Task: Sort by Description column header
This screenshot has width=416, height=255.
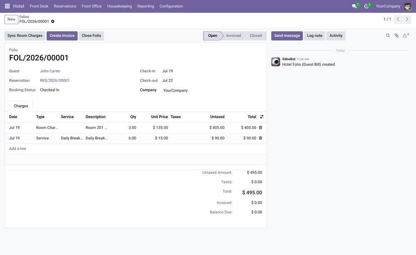Action: [x=96, y=117]
